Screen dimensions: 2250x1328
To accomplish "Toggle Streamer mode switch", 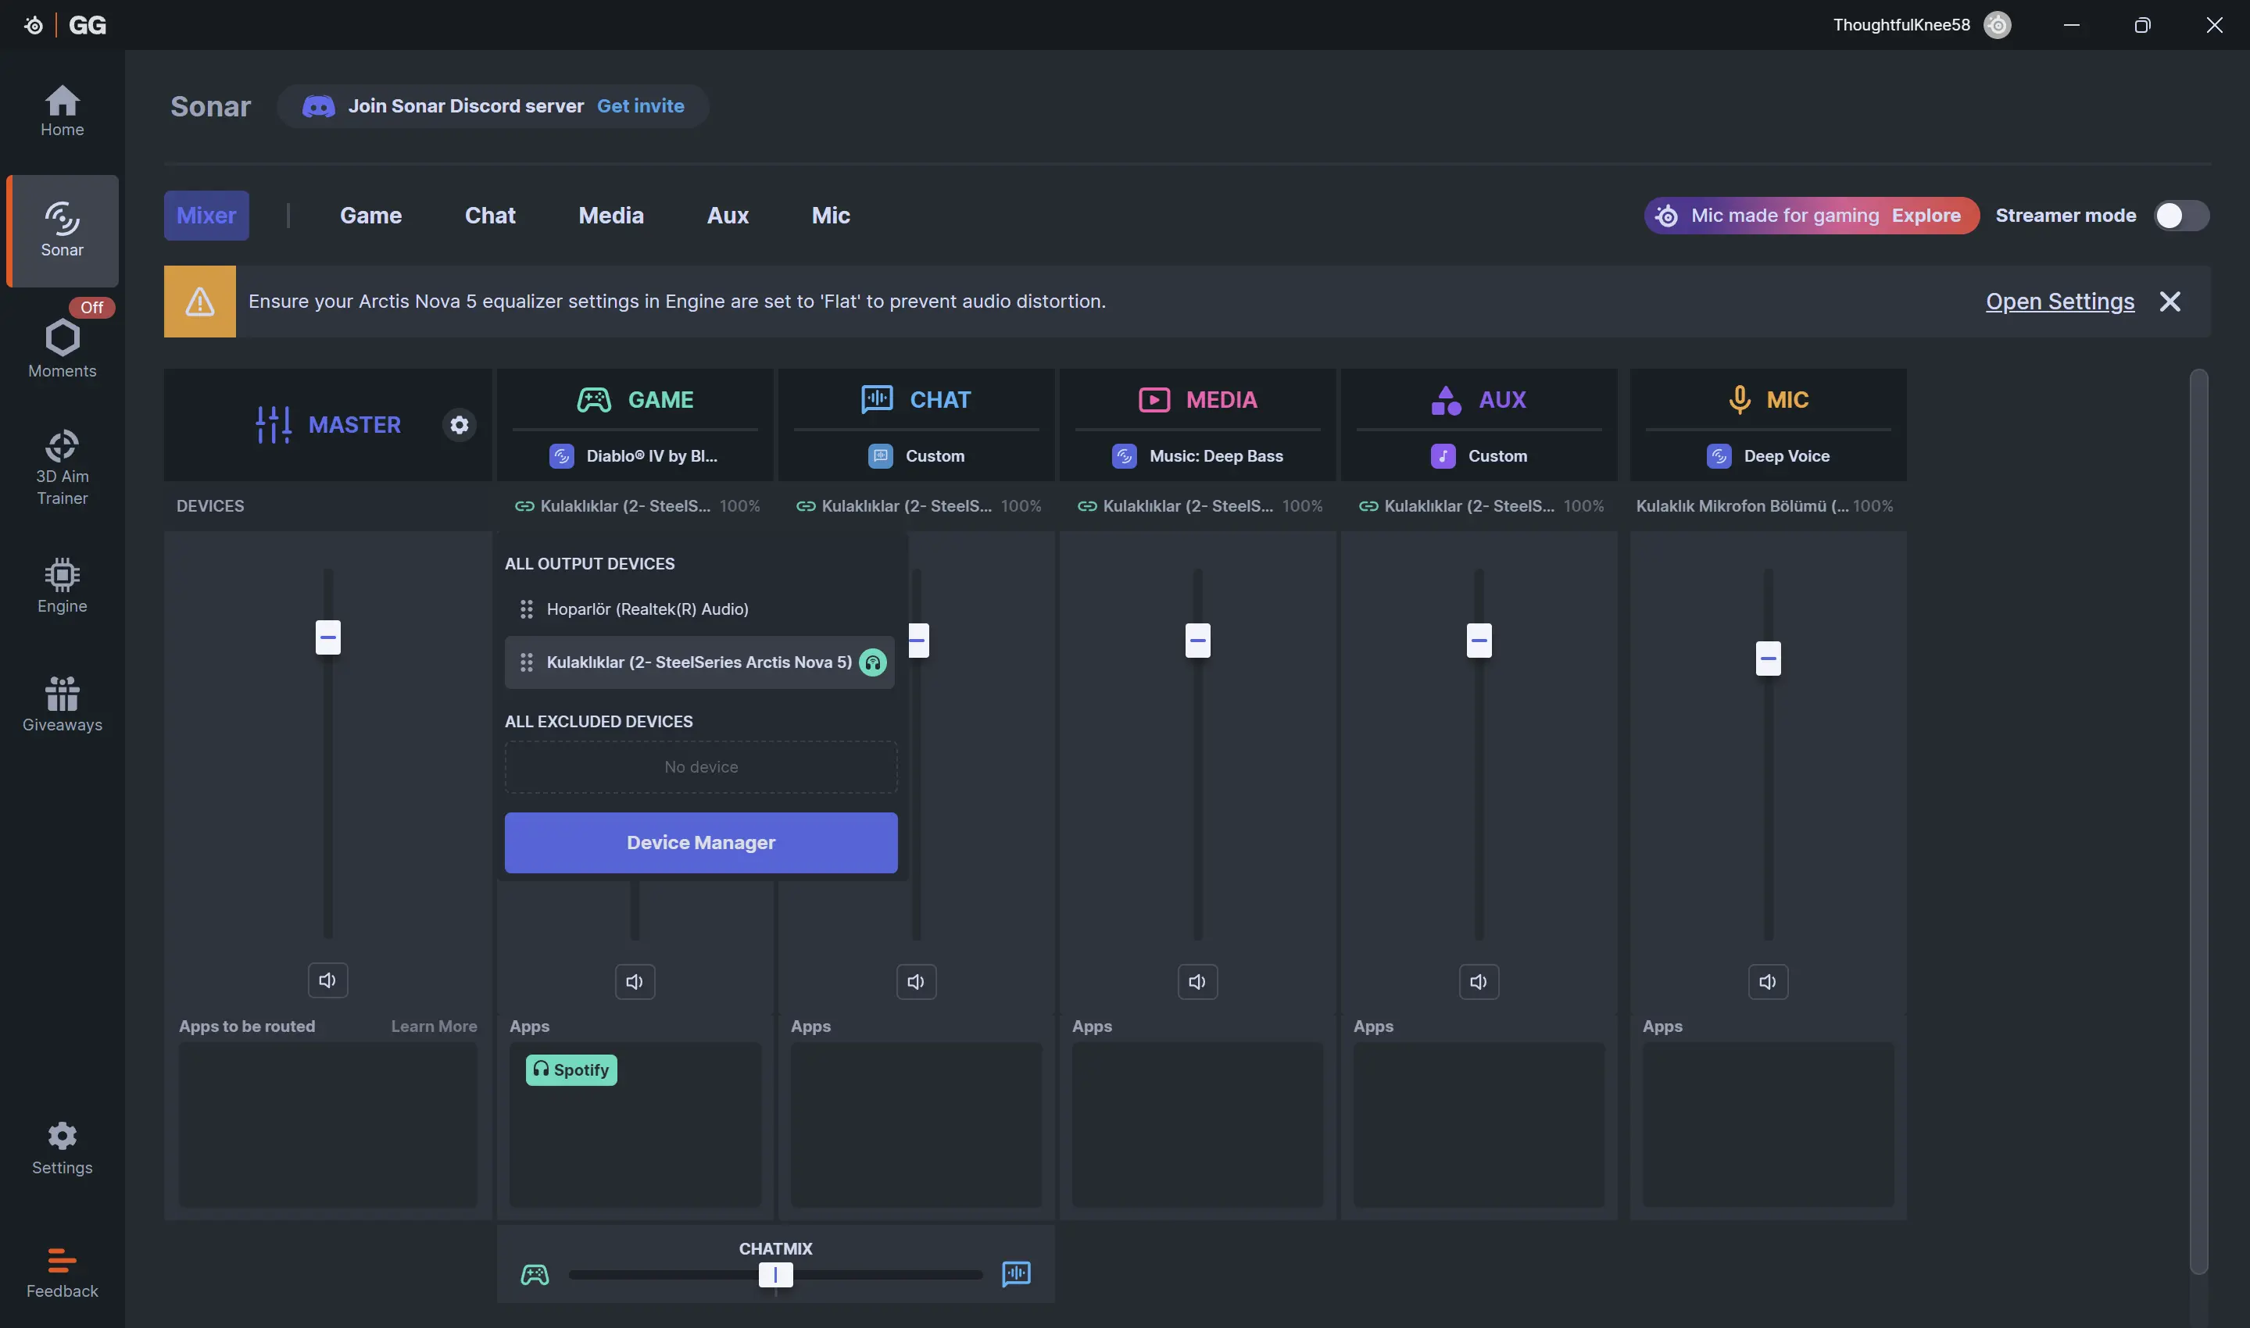I will [2181, 216].
